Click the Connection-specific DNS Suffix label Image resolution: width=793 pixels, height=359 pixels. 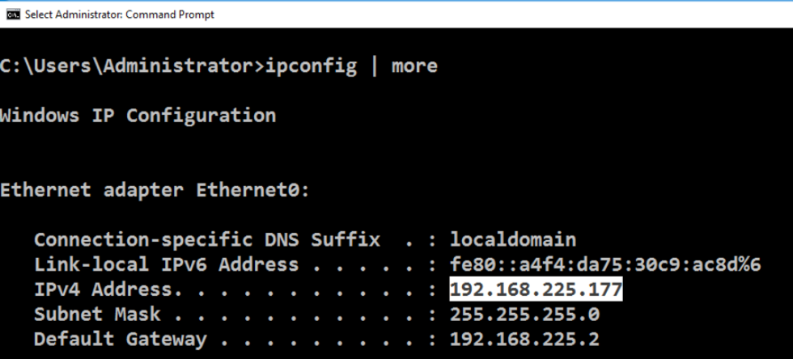point(206,239)
